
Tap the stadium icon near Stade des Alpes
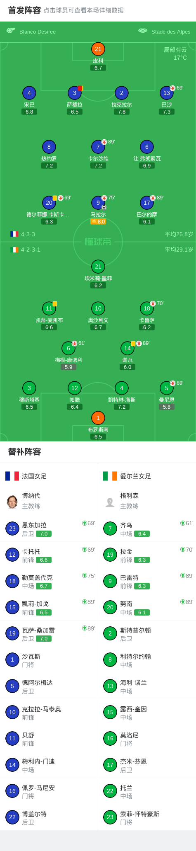[143, 31]
